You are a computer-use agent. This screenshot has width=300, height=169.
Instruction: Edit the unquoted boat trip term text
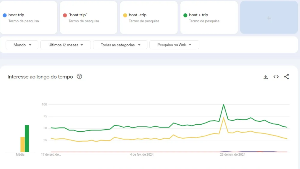tap(16, 15)
